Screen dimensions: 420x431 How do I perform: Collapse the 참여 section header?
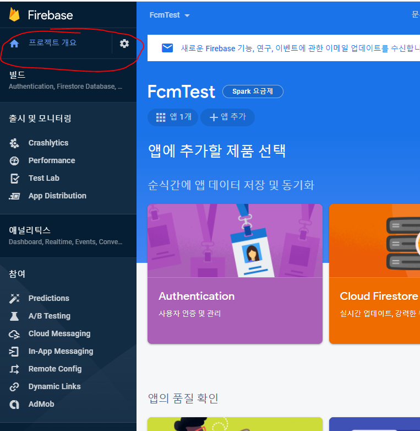pyautogui.click(x=17, y=274)
